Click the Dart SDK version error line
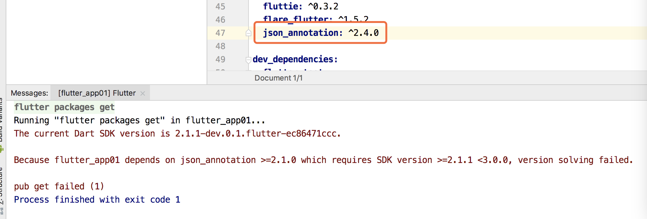This screenshot has height=219, width=647. click(x=177, y=134)
